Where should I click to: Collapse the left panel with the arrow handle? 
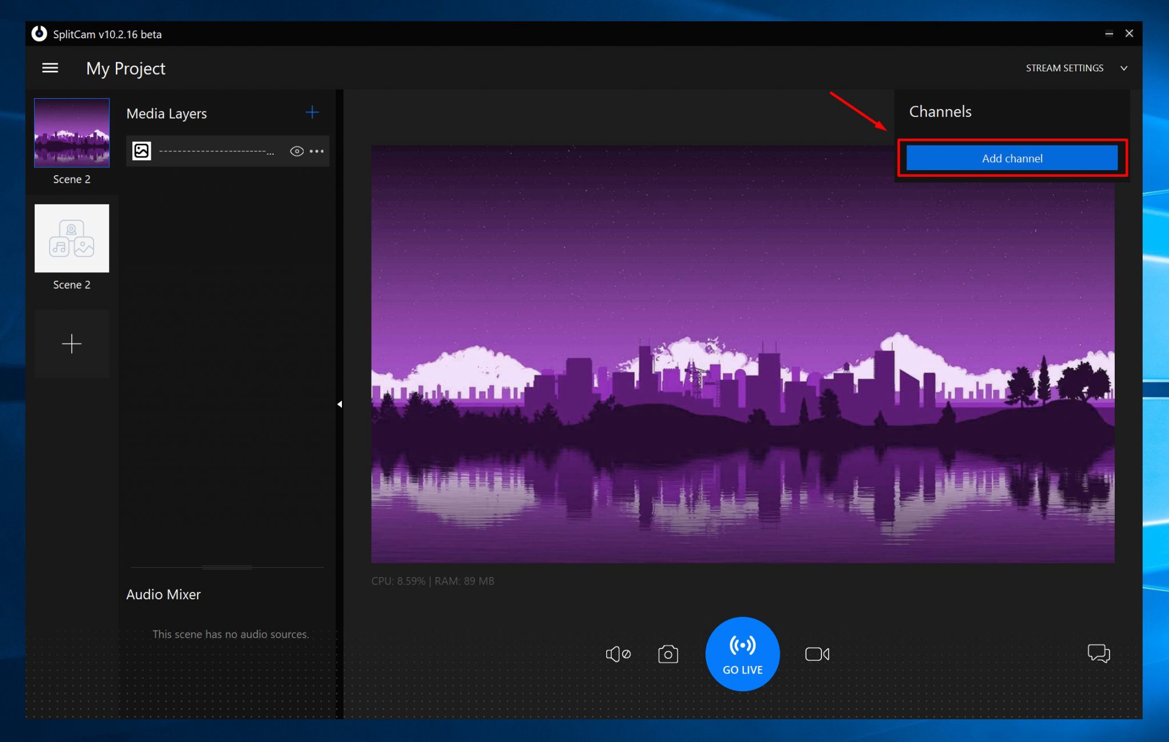click(341, 404)
